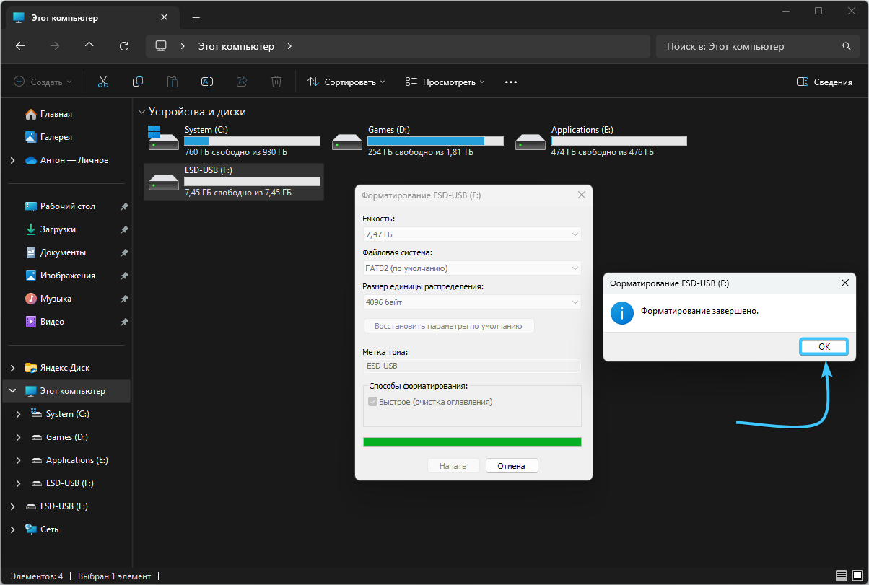The height and width of the screenshot is (585, 869).
Task: Click the Cut scissors icon in toolbar
Action: coord(102,82)
